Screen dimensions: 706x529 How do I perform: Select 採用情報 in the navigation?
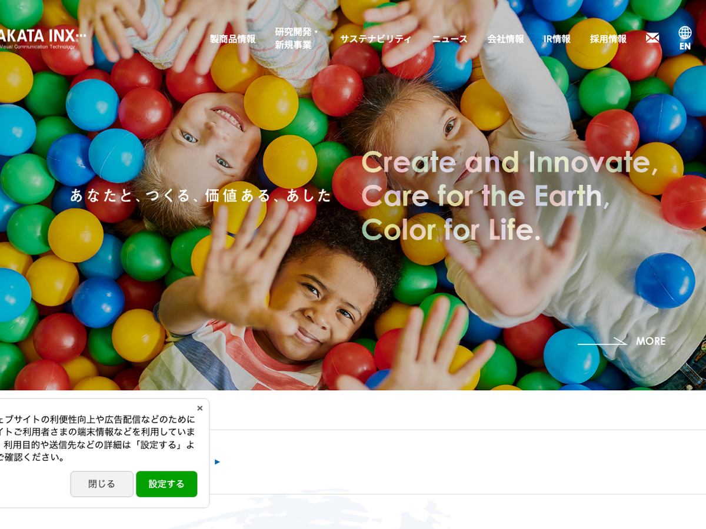(x=608, y=39)
